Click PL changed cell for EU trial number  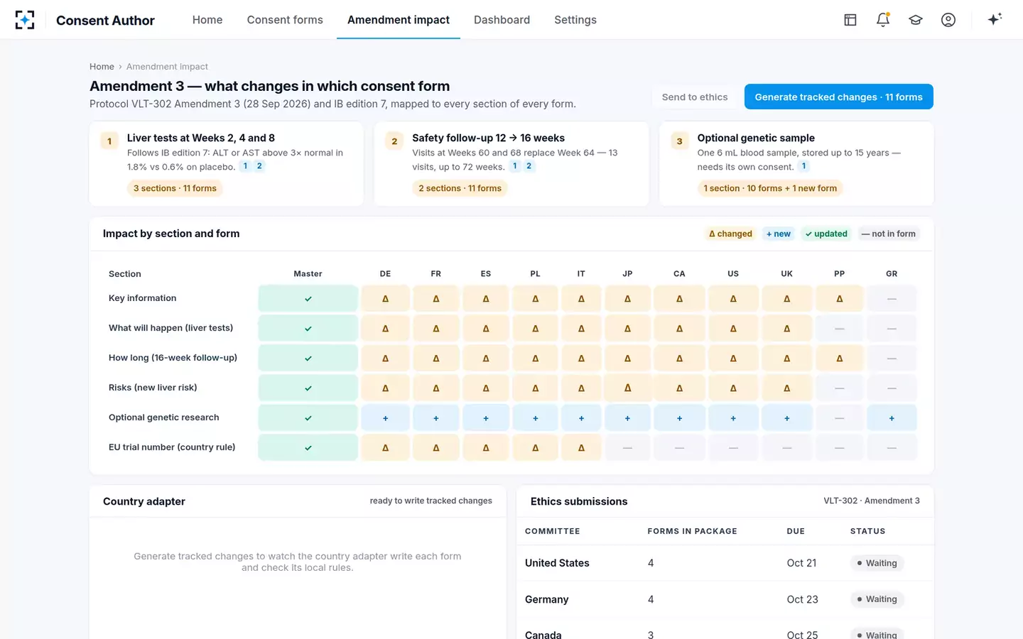(536, 448)
